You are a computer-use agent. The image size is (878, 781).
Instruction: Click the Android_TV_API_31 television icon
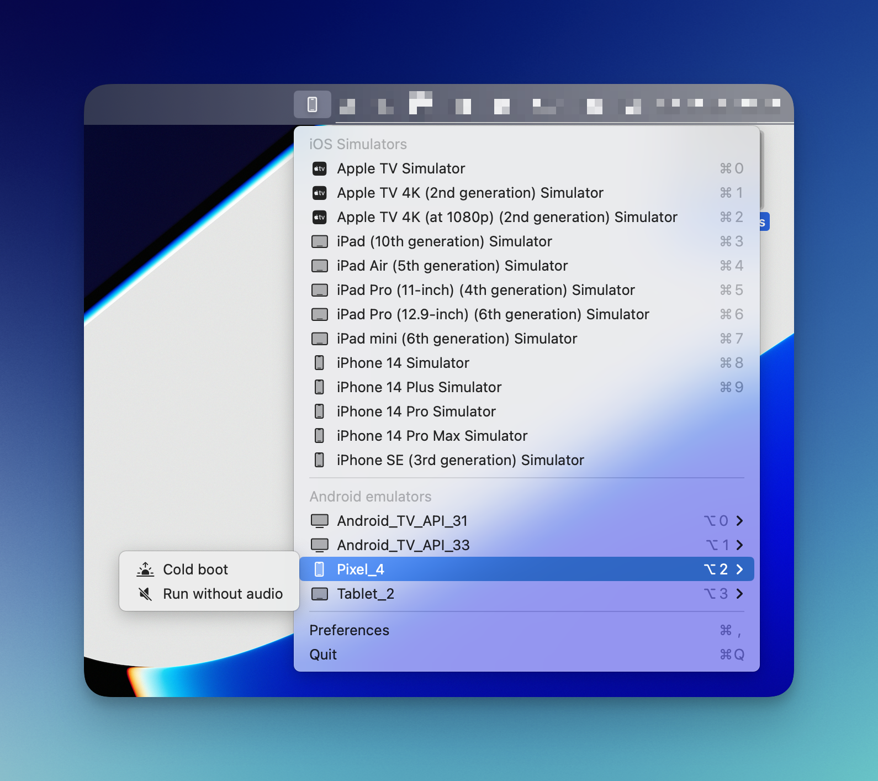[320, 521]
